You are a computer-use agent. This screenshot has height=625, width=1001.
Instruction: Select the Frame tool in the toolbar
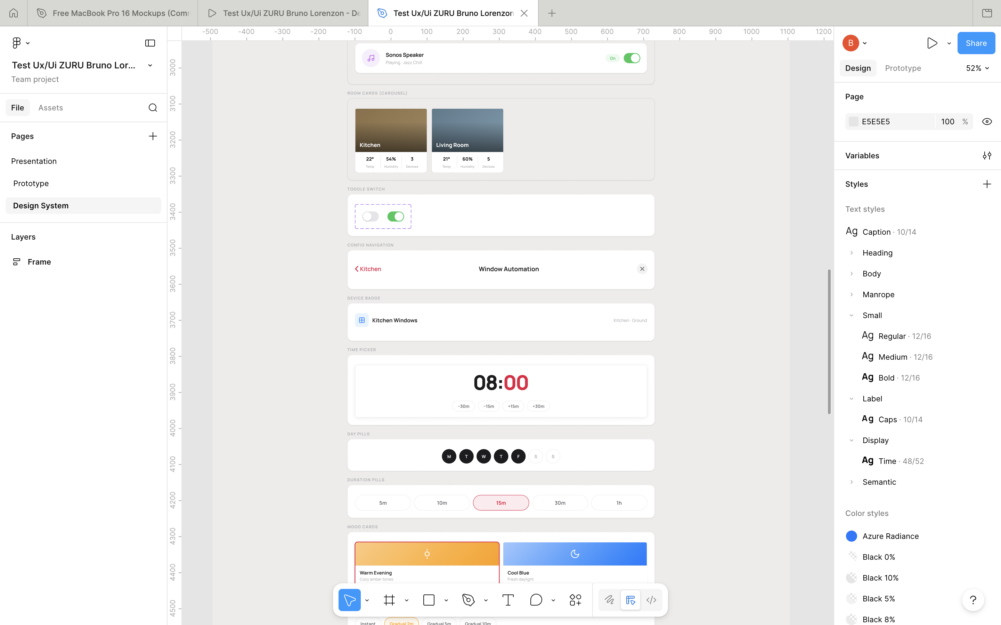pos(389,599)
